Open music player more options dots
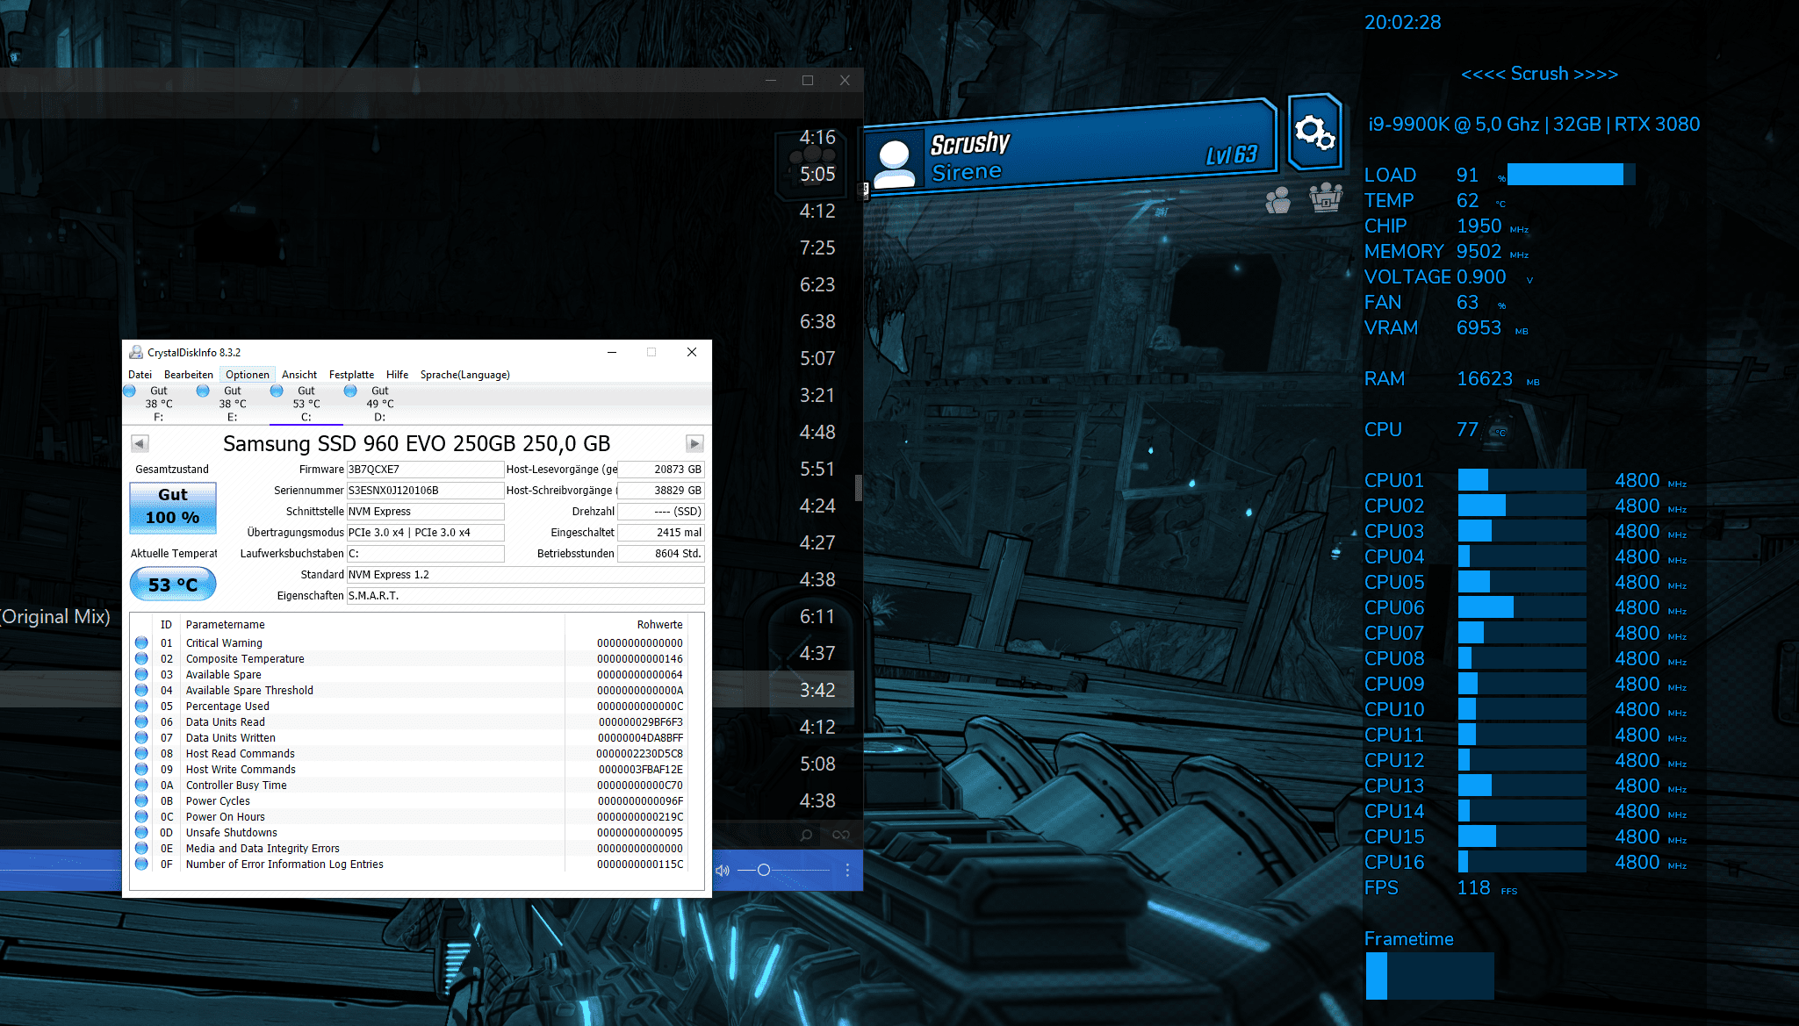 coord(847,870)
